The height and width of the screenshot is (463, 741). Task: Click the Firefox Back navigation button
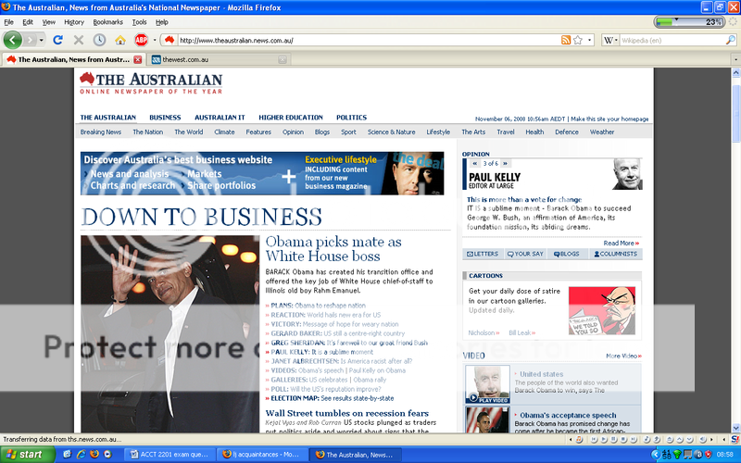[13, 40]
